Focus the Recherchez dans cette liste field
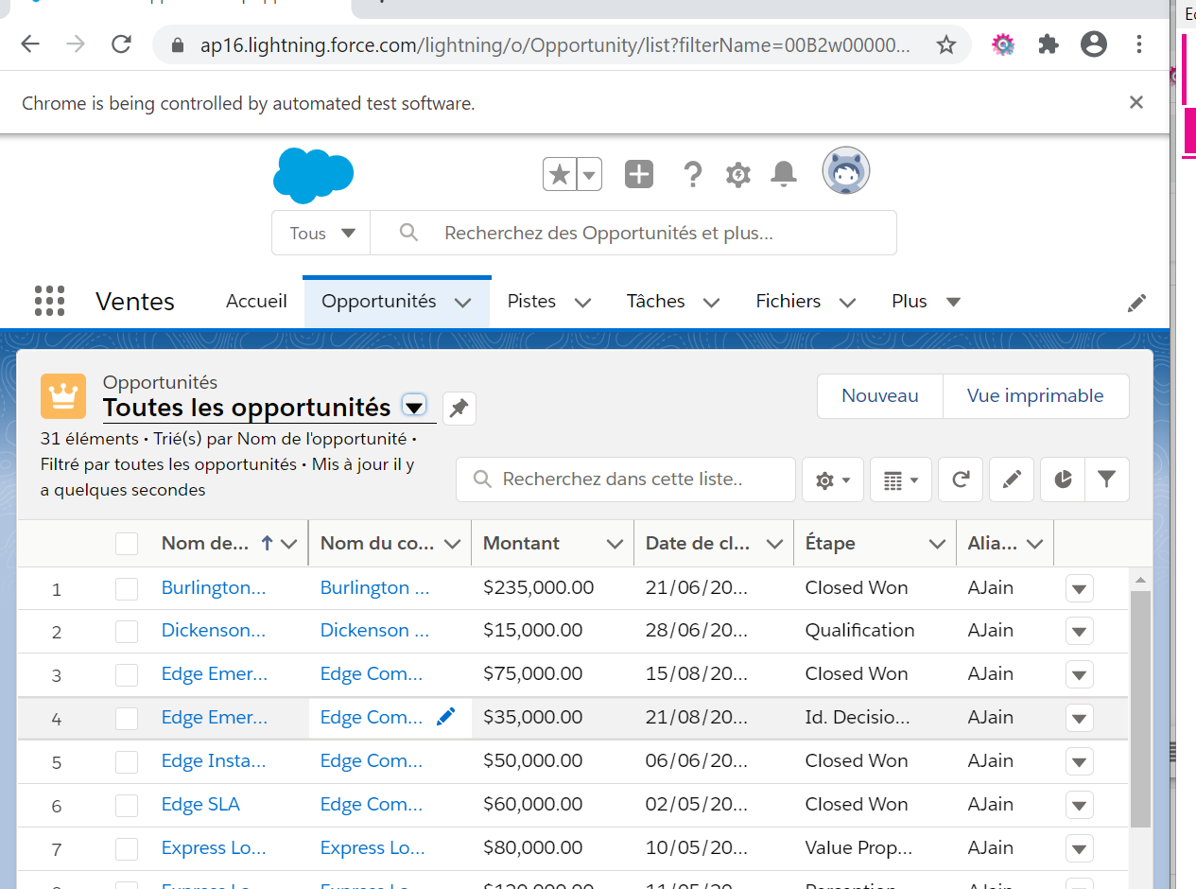This screenshot has width=1196, height=889. pos(626,479)
